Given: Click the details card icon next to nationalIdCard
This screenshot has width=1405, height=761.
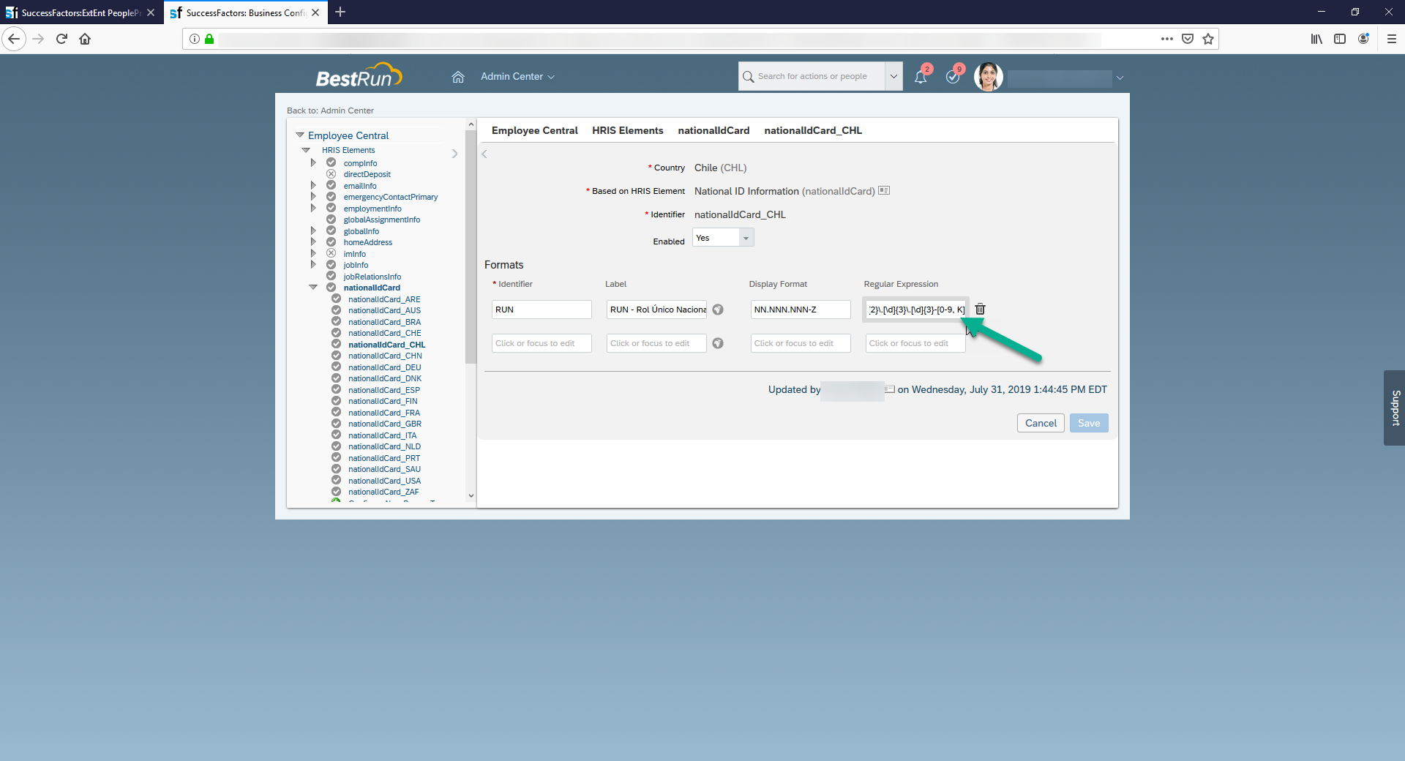Looking at the screenshot, I should coord(884,190).
